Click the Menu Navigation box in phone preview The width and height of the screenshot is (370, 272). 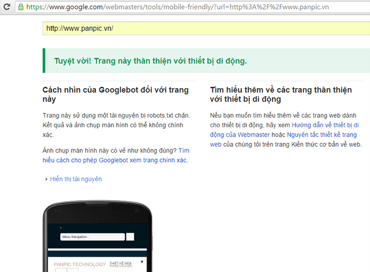(92, 237)
